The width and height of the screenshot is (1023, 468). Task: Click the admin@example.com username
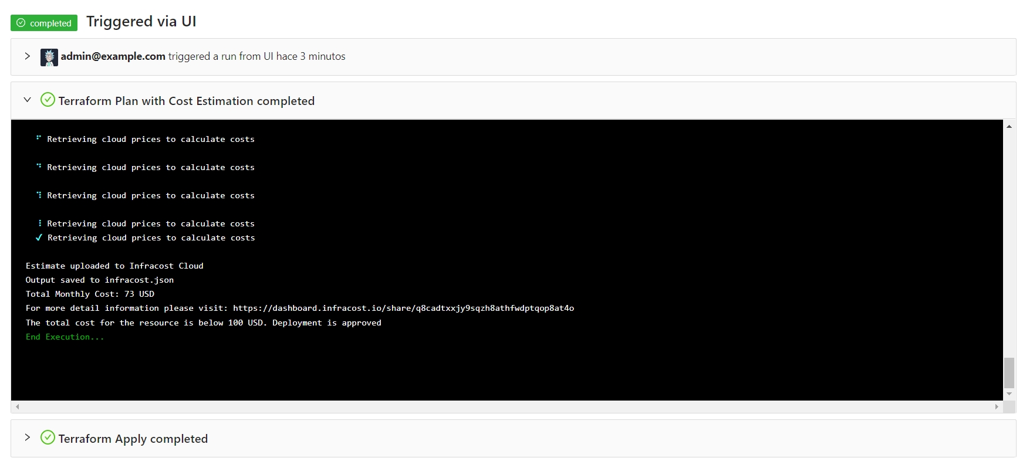113,56
